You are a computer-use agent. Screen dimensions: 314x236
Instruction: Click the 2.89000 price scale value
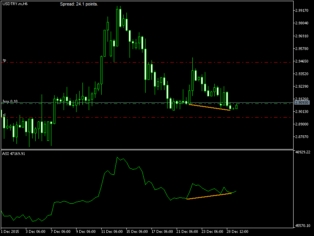pos(302,124)
